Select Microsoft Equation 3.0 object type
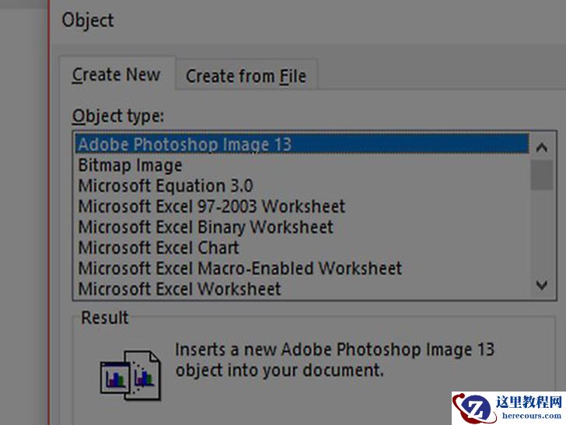 tap(165, 186)
